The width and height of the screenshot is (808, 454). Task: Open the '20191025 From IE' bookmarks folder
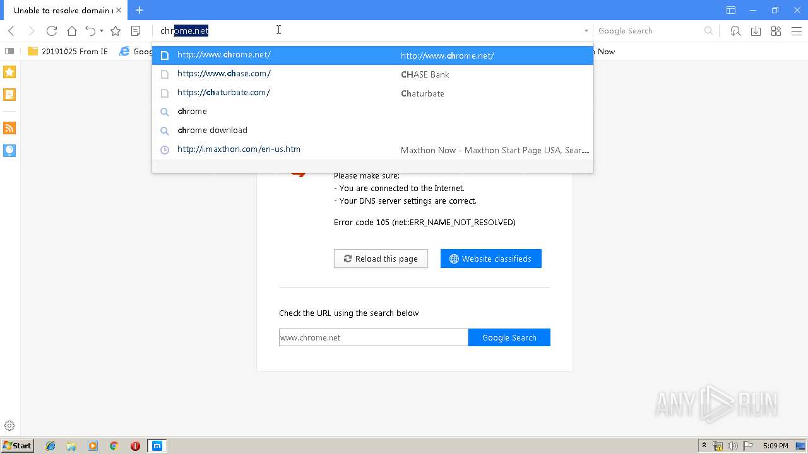(x=68, y=51)
